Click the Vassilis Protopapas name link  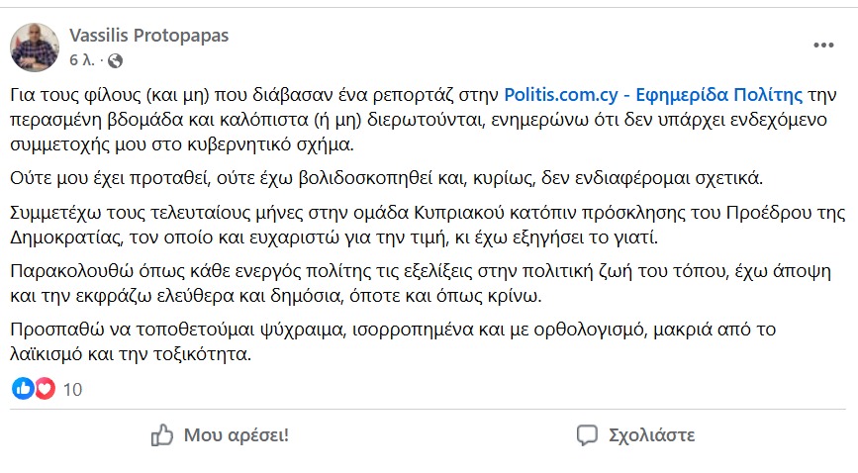tap(148, 35)
